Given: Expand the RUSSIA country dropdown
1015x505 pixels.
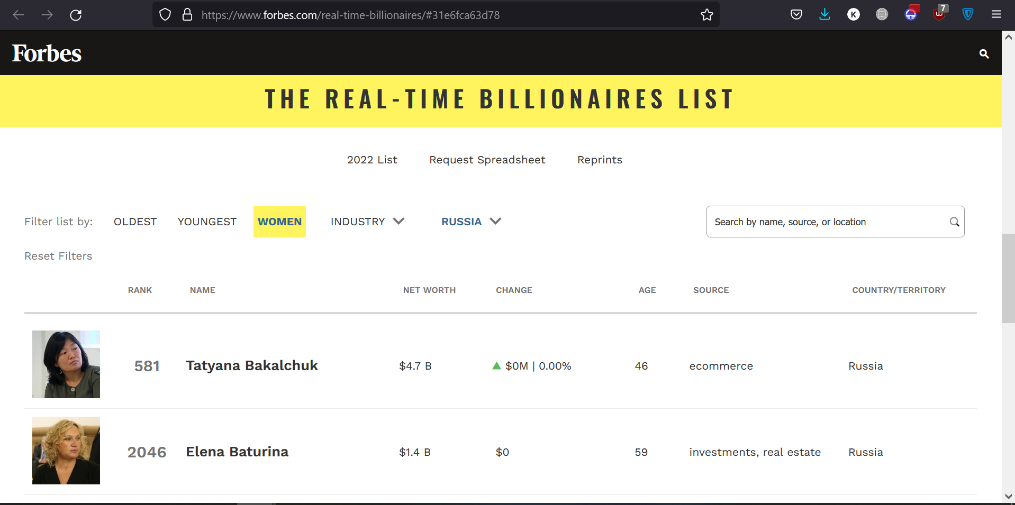Looking at the screenshot, I should (470, 222).
